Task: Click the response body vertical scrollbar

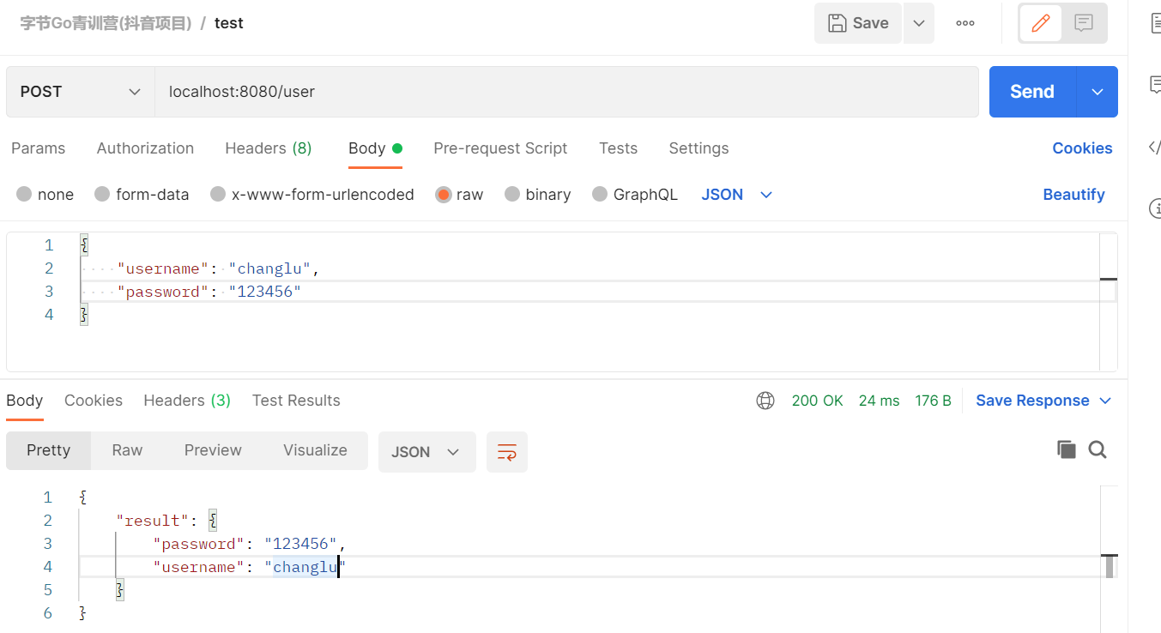Action: [1110, 566]
